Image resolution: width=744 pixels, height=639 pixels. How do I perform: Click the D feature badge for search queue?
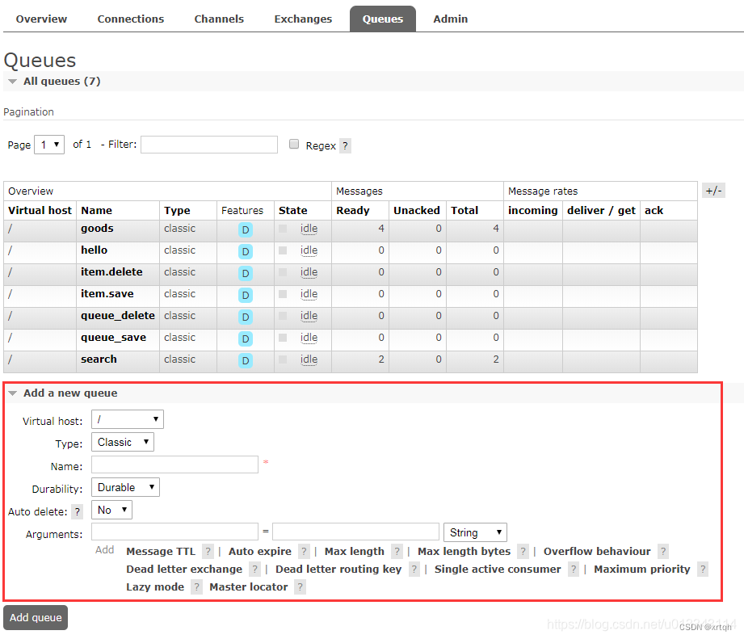click(x=246, y=361)
